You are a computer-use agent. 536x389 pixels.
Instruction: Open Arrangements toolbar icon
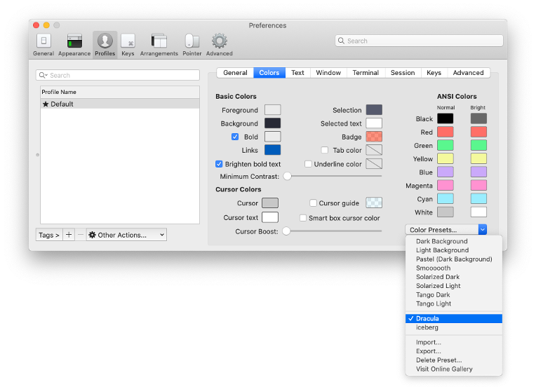[x=159, y=45]
